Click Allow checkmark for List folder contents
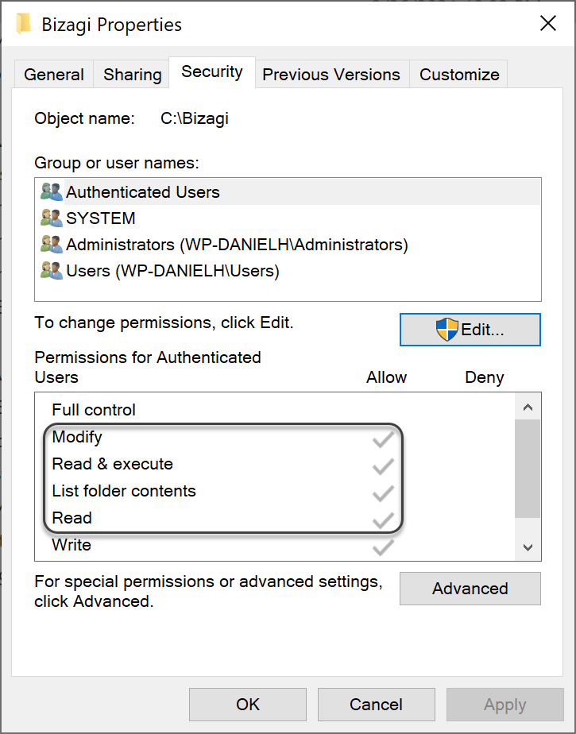This screenshot has width=576, height=734. [x=383, y=493]
